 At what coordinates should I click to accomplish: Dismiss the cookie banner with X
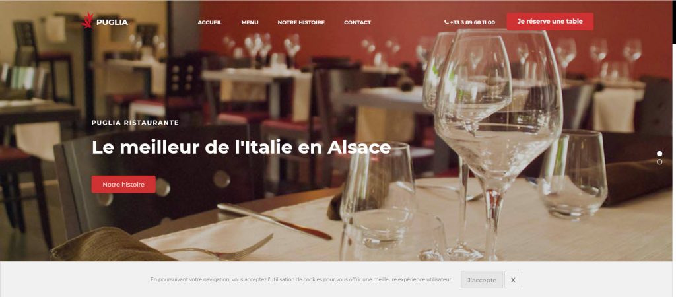point(513,279)
